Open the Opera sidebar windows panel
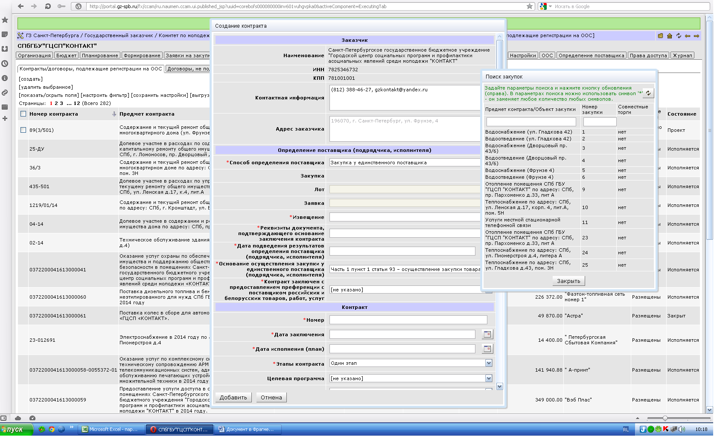 [5, 107]
